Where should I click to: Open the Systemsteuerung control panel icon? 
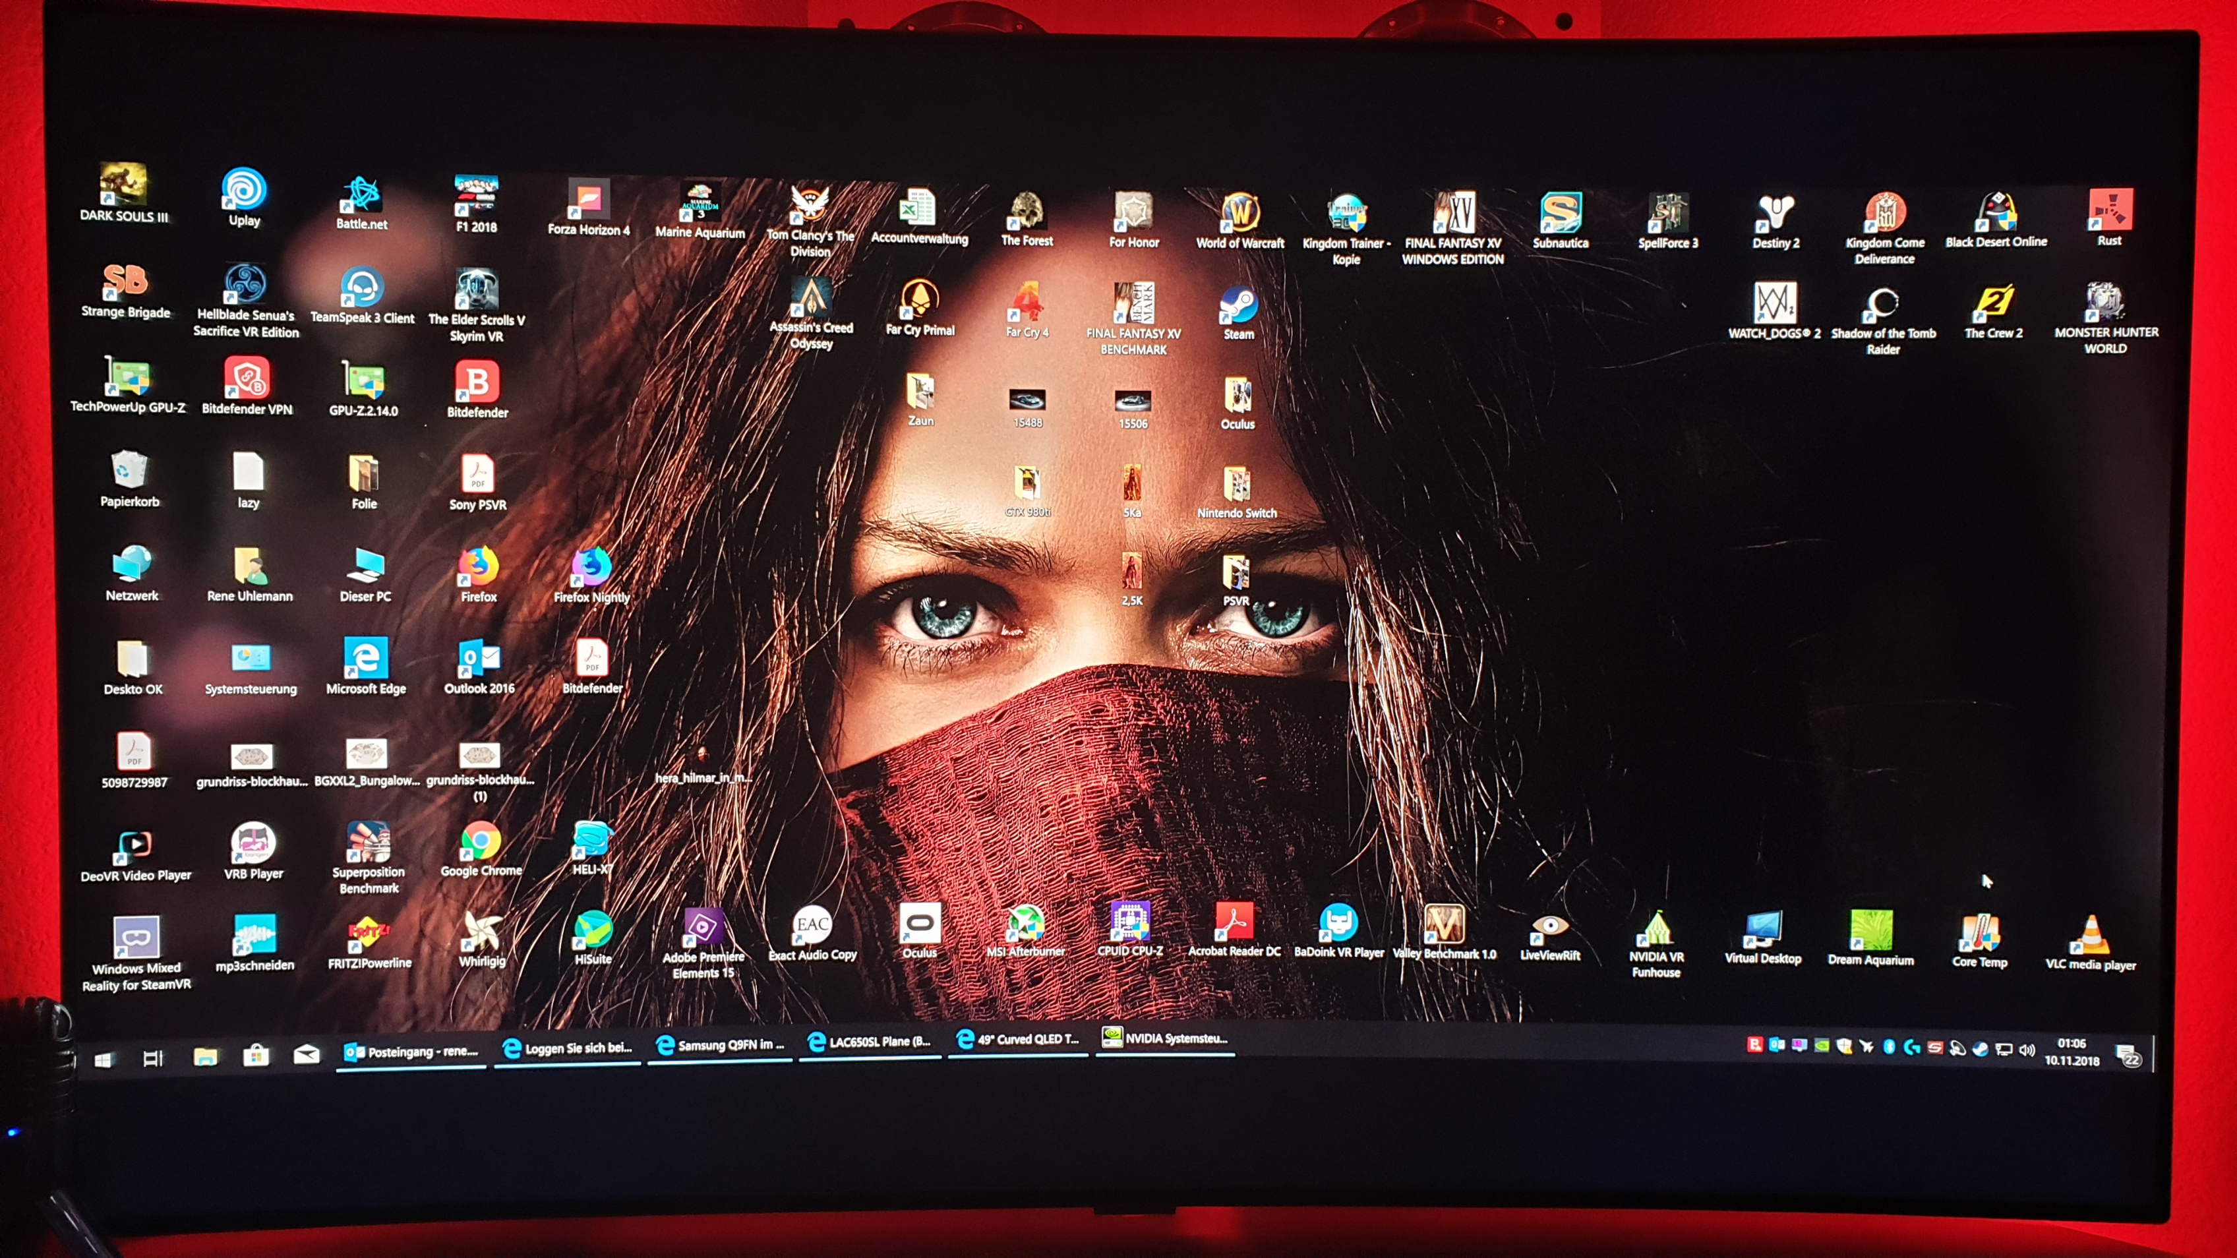tap(251, 668)
